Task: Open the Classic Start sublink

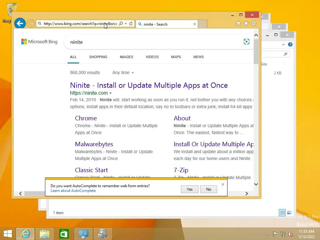Action: pyautogui.click(x=91, y=170)
